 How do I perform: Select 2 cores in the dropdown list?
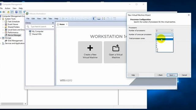[x=164, y=39]
